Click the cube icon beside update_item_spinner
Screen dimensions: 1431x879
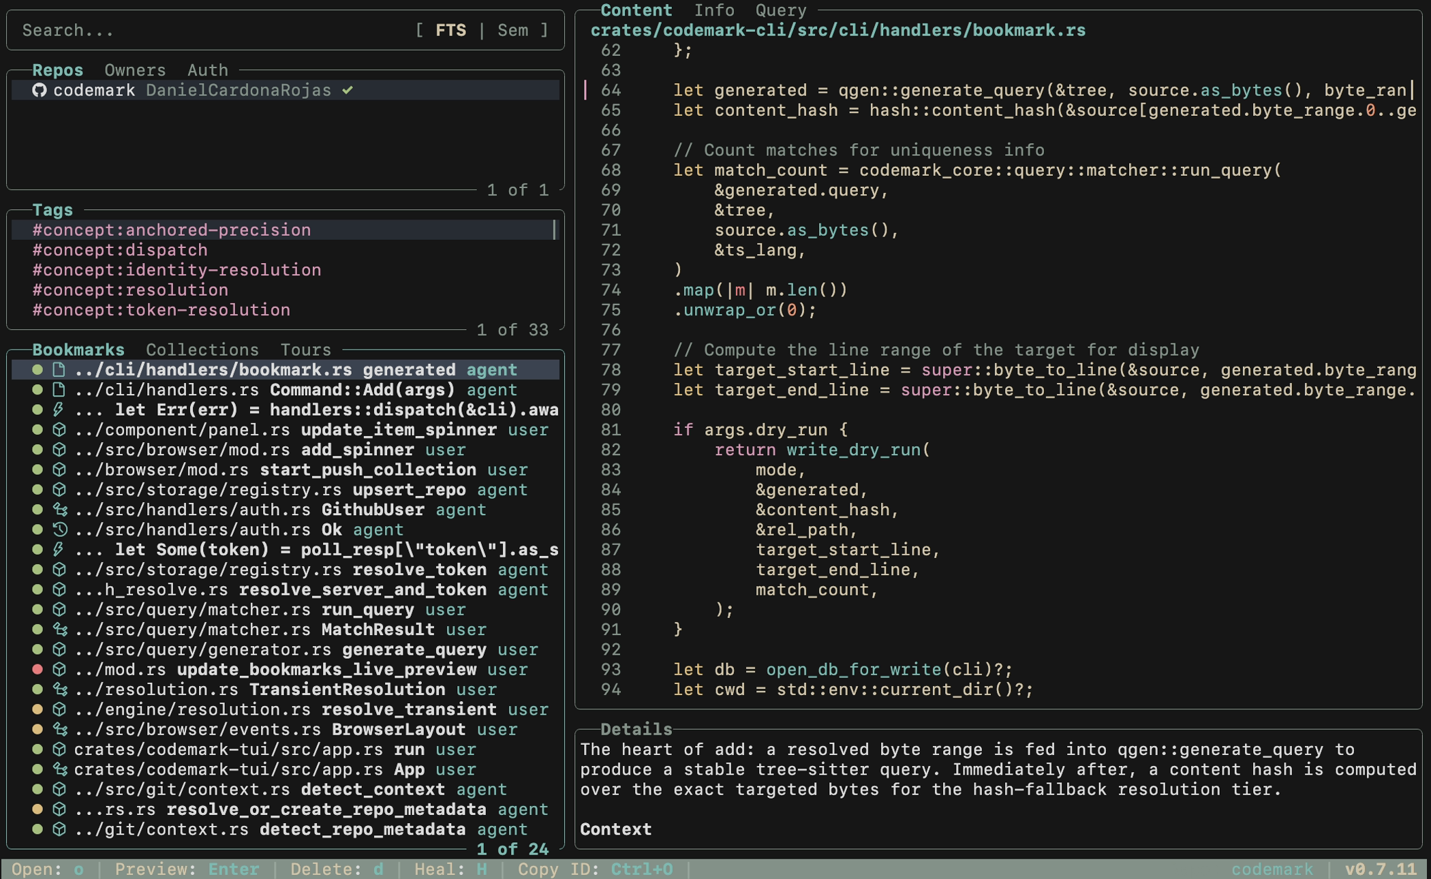[x=59, y=429]
